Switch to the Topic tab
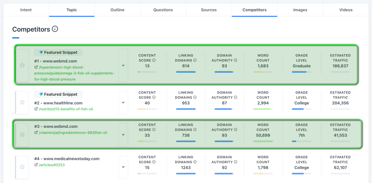This screenshot has width=372, height=183. tap(72, 10)
